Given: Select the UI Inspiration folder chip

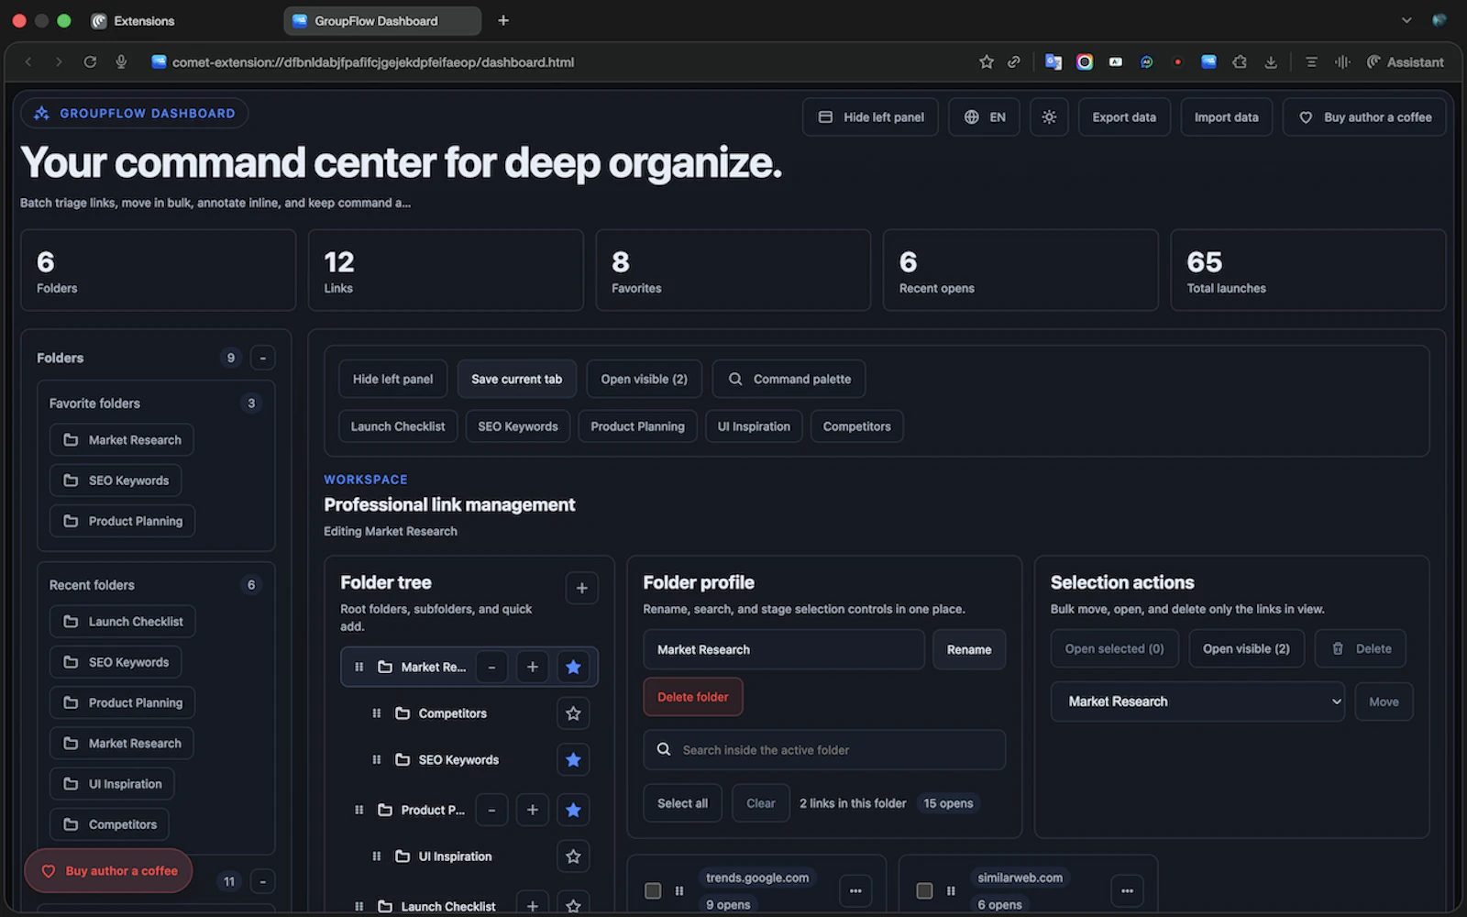Looking at the screenshot, I should [x=753, y=426].
